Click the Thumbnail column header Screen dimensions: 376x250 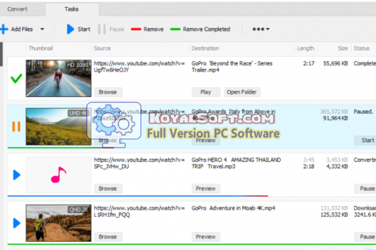[x=41, y=48]
